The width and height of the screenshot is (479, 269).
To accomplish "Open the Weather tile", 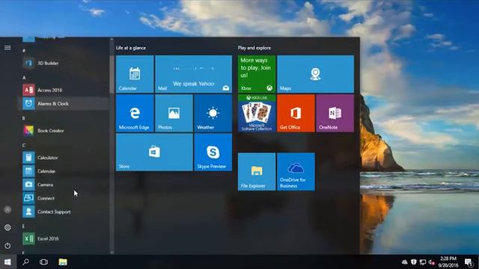I will tap(213, 113).
